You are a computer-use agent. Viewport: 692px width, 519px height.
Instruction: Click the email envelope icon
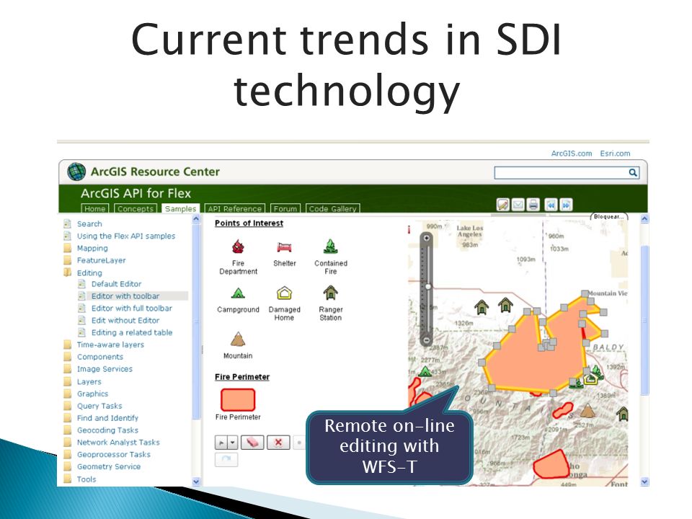tap(518, 204)
